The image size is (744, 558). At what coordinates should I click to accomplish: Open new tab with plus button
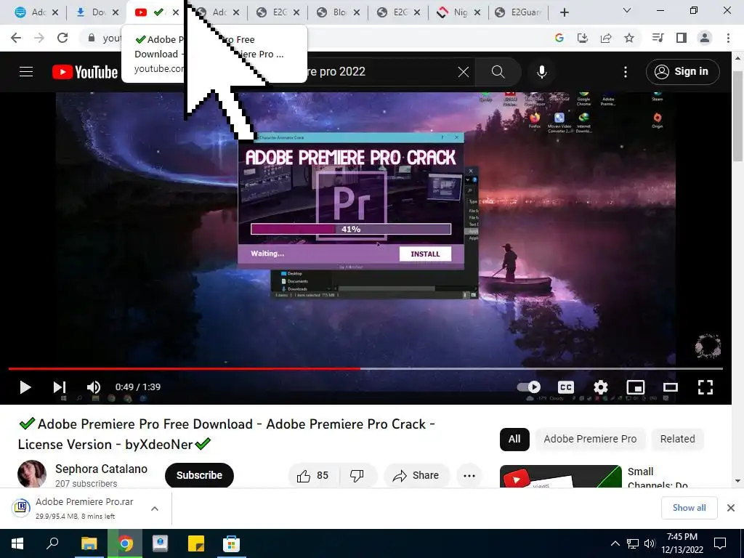pyautogui.click(x=564, y=12)
